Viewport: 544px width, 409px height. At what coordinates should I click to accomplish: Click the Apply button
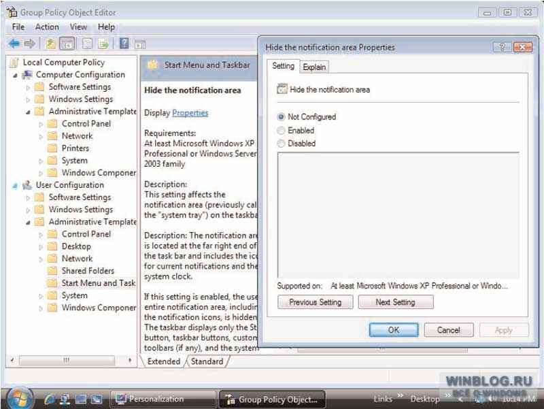click(x=504, y=330)
